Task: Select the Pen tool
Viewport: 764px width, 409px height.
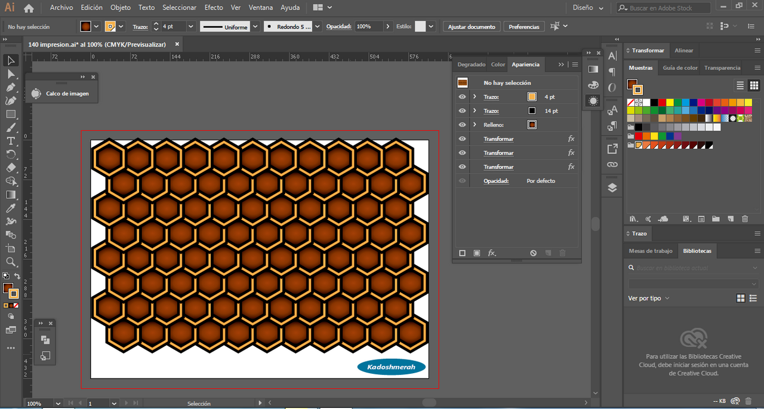Action: click(x=11, y=87)
